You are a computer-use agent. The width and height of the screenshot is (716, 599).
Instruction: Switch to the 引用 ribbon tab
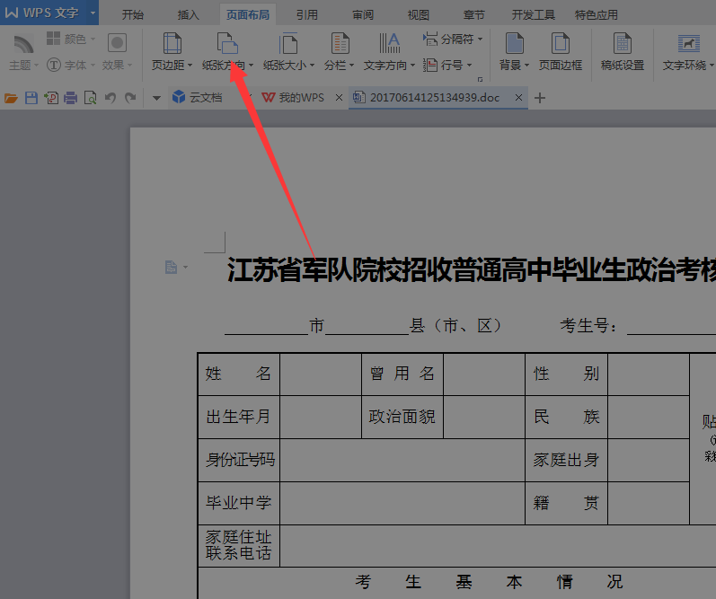307,14
